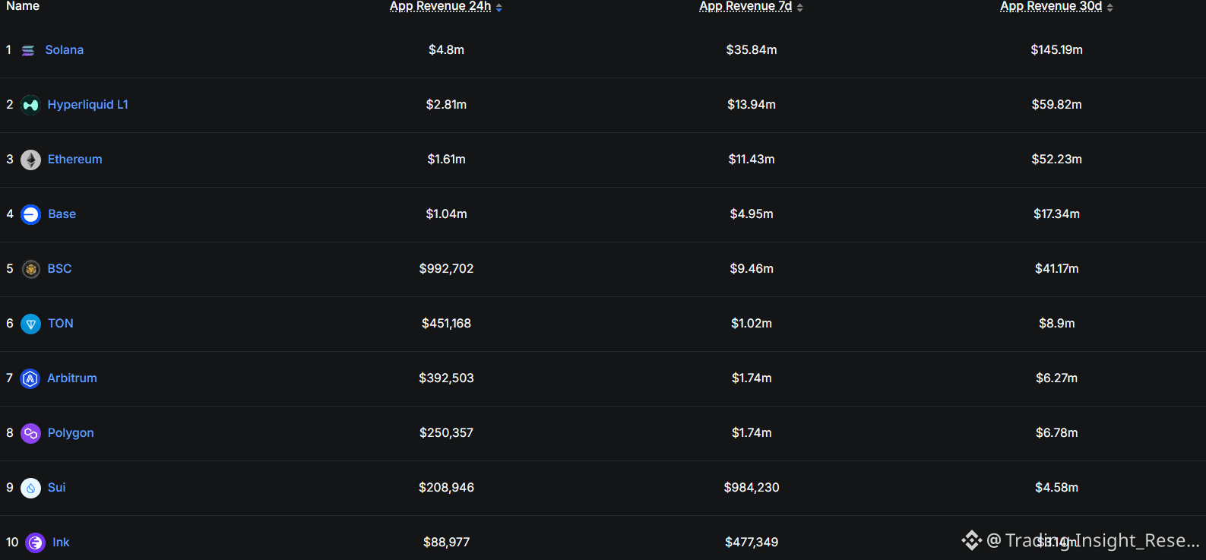Open the Arbitrum chain link

(x=72, y=378)
